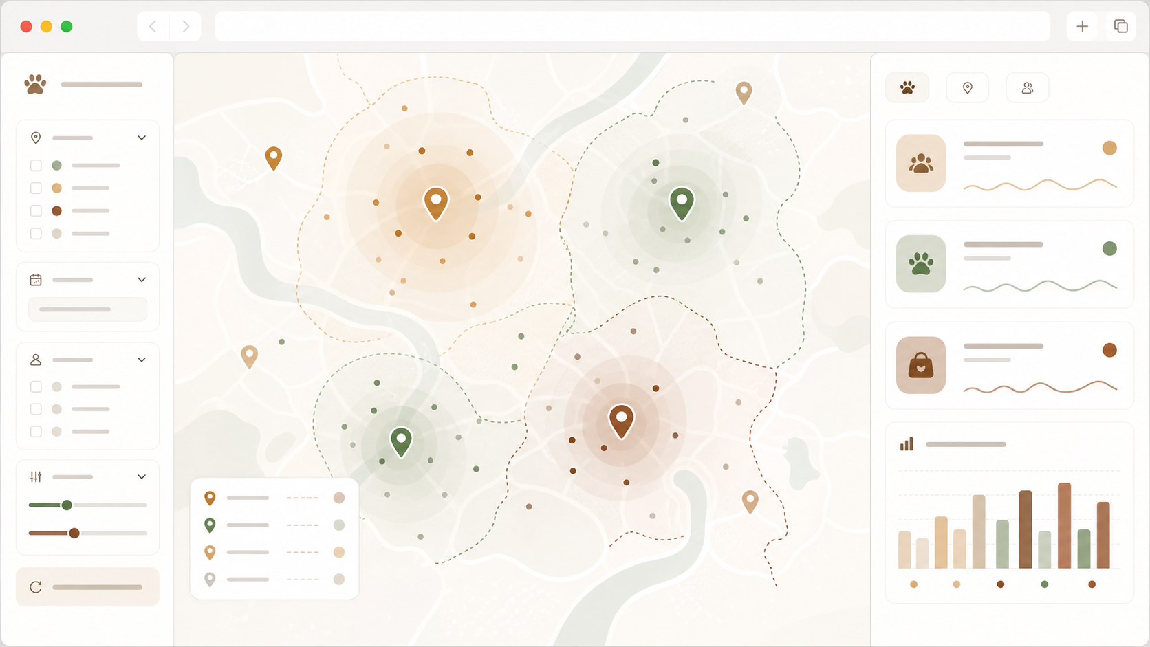Click the green map pin at upper right

click(x=682, y=204)
